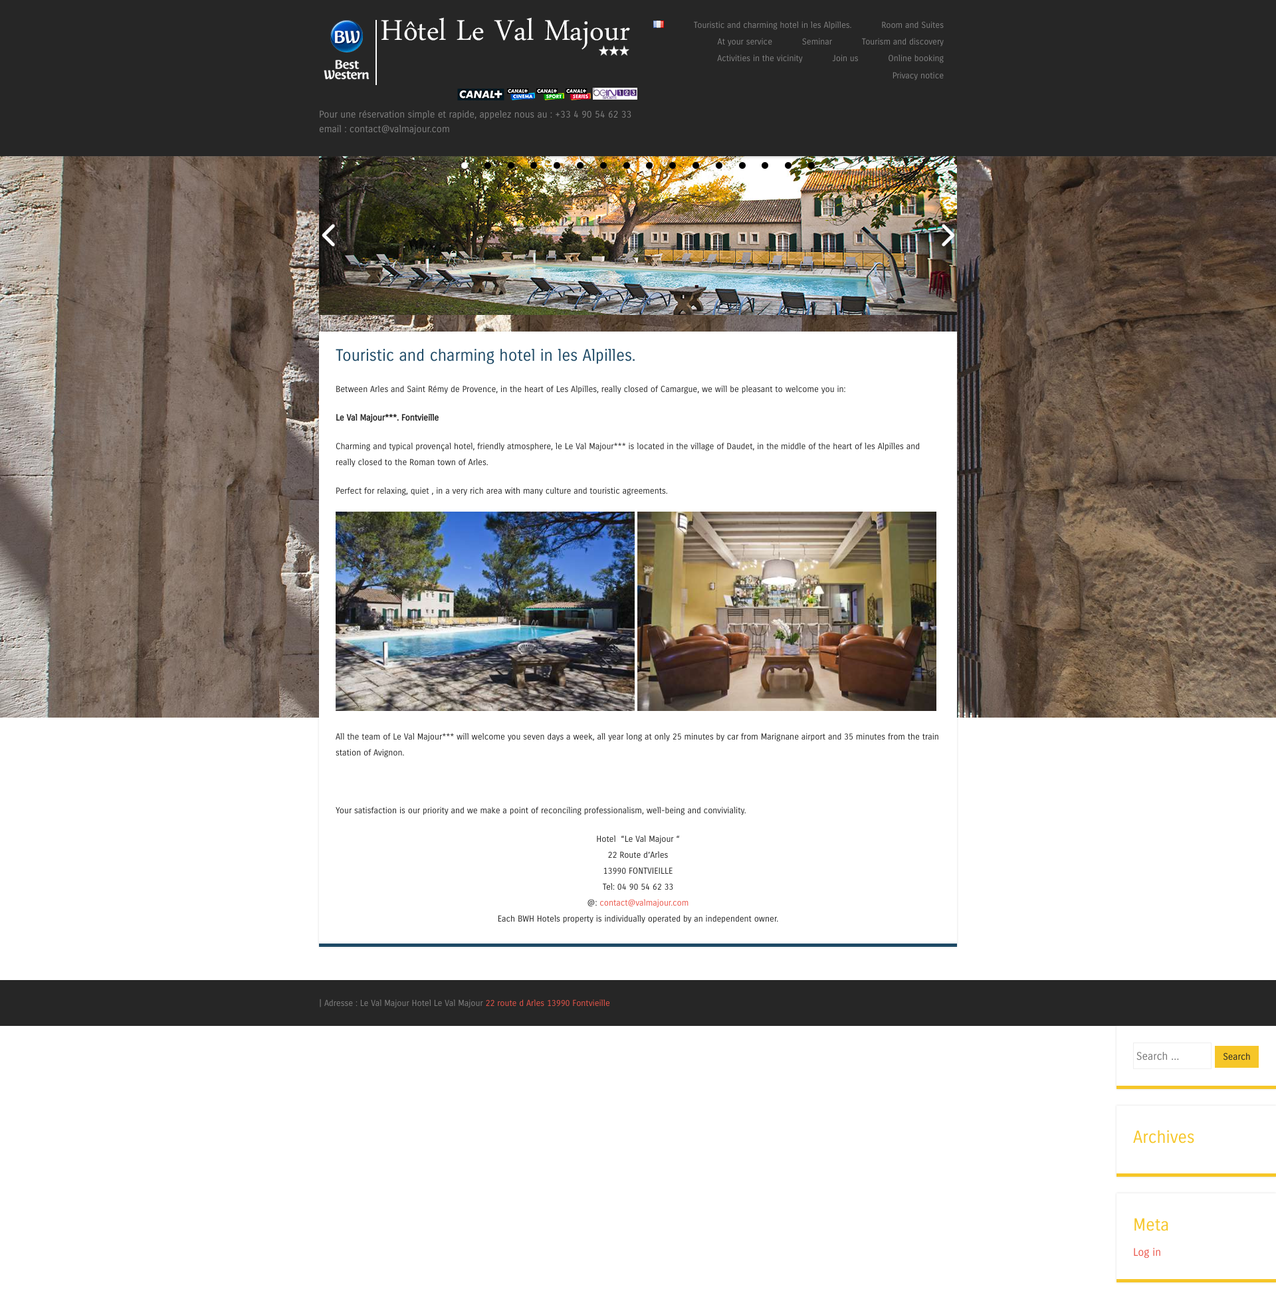Click the header text 'email : contact@valmajour.com'
The height and width of the screenshot is (1299, 1276).
(x=384, y=129)
